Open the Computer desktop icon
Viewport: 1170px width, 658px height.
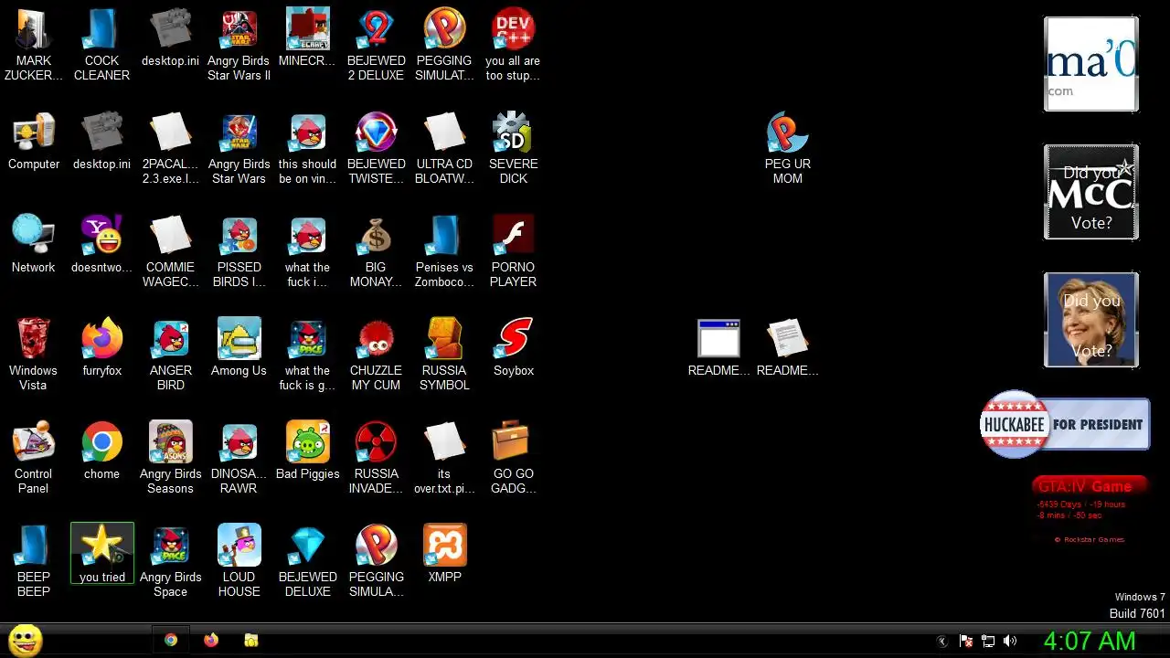(x=34, y=142)
